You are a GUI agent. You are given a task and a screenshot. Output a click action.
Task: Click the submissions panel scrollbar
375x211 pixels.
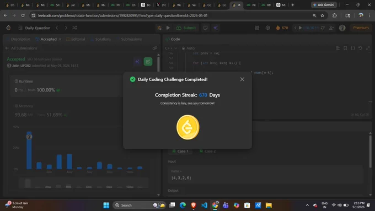click(158, 63)
